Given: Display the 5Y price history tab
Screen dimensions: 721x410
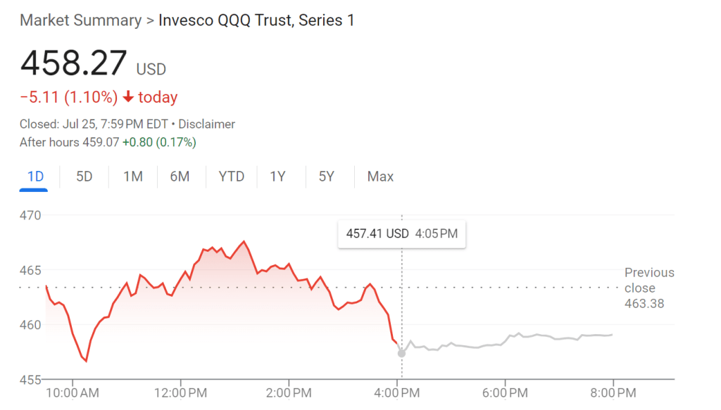Looking at the screenshot, I should (x=326, y=177).
